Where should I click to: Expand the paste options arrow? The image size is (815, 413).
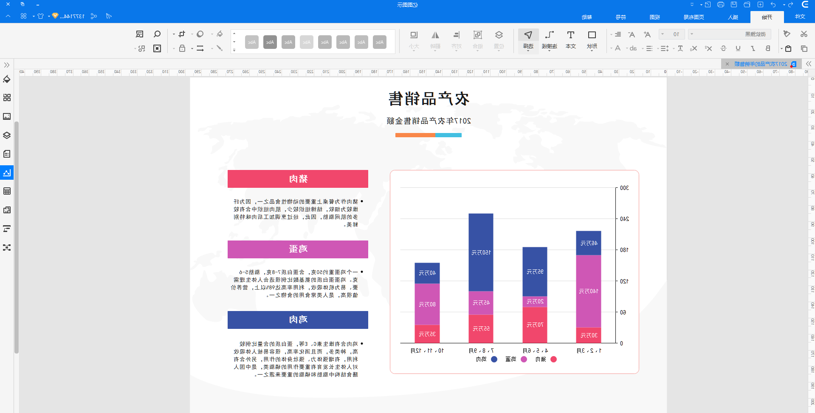(x=781, y=49)
